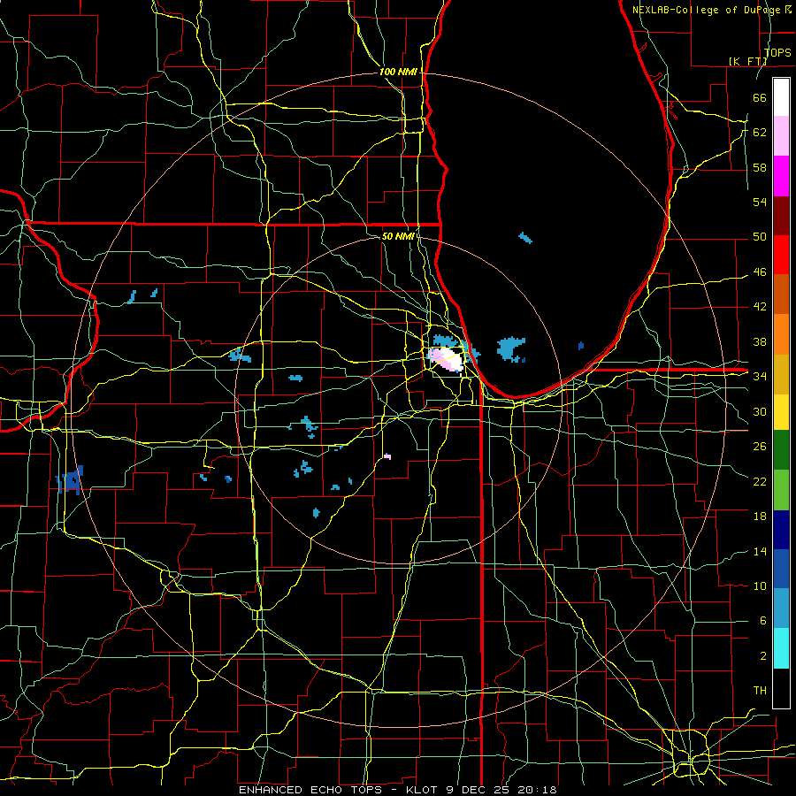The image size is (796, 796).
Task: Click the dark blue echo near the west edge
Action: click(x=70, y=479)
